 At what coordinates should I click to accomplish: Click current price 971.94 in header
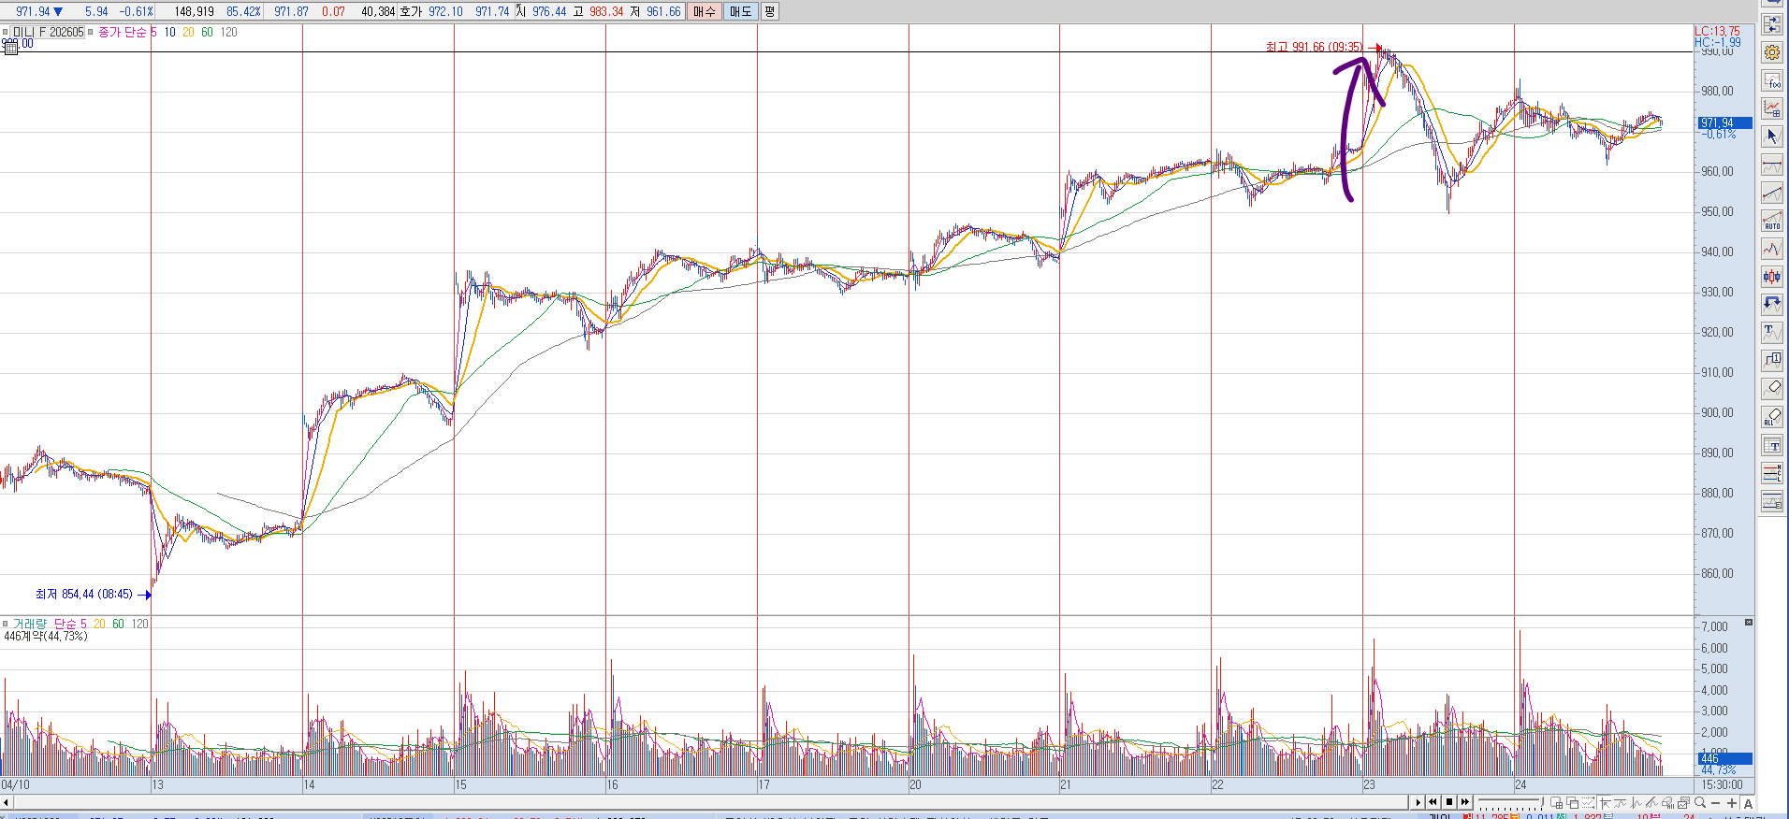coord(33,11)
